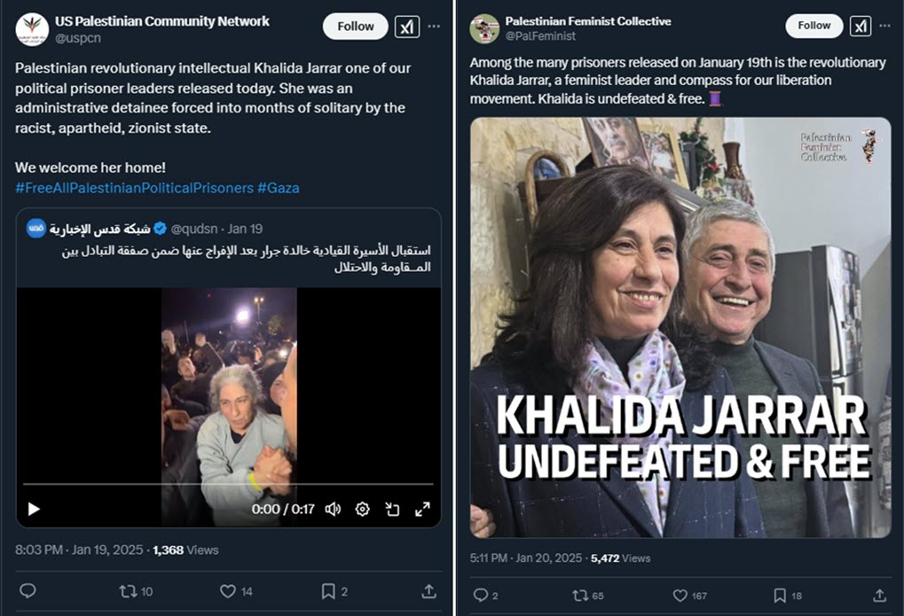Open the X logo icon on the left post
The height and width of the screenshot is (616, 904).
[x=406, y=27]
